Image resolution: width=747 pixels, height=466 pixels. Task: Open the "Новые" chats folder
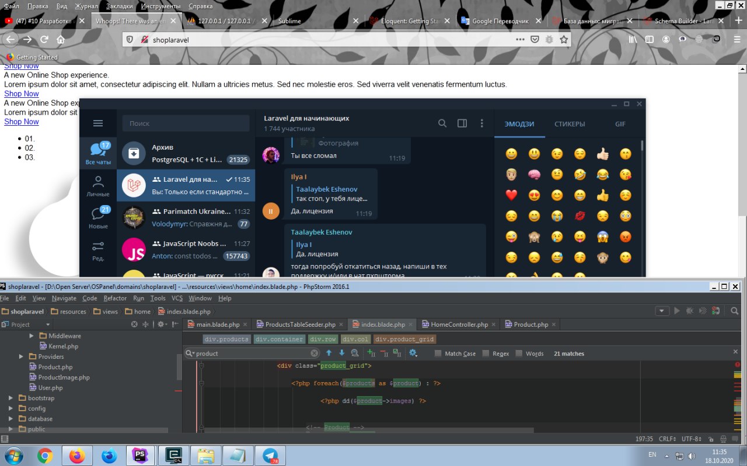pos(98,218)
